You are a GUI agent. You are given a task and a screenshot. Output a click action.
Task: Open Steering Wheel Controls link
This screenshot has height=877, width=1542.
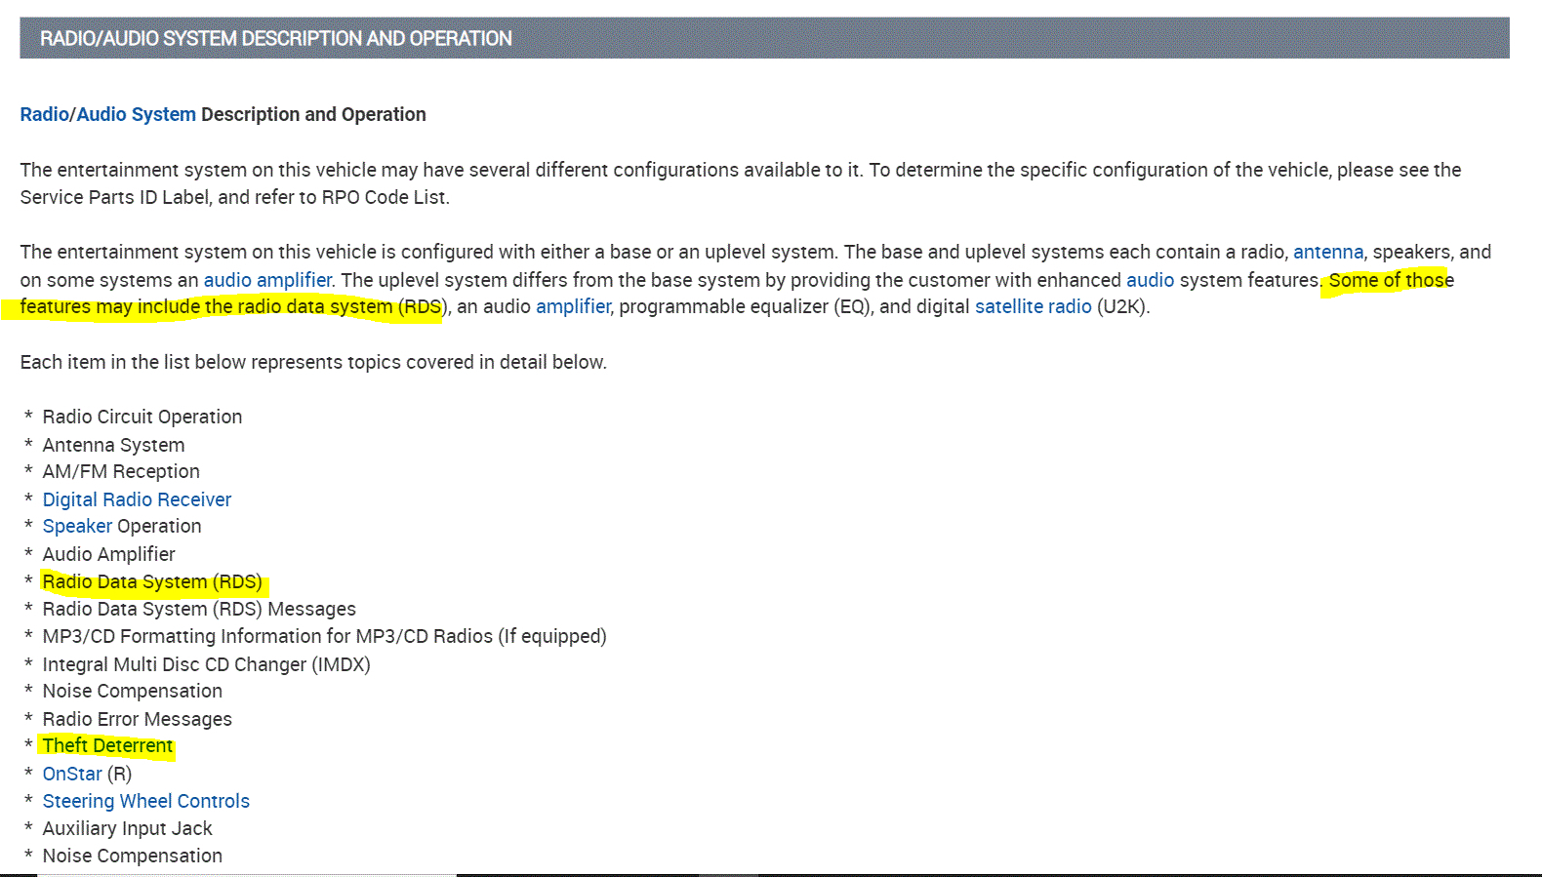tap(145, 801)
